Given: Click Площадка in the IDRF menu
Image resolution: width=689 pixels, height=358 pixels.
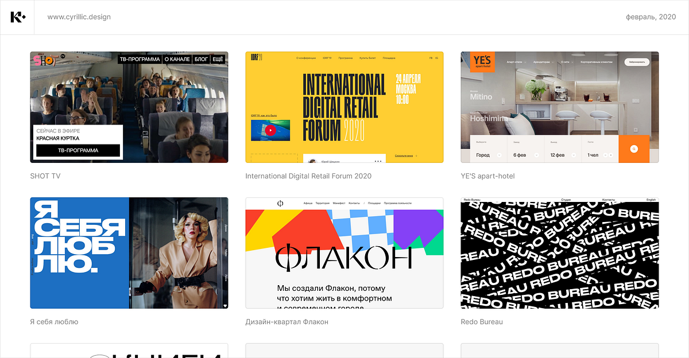Looking at the screenshot, I should (x=389, y=58).
